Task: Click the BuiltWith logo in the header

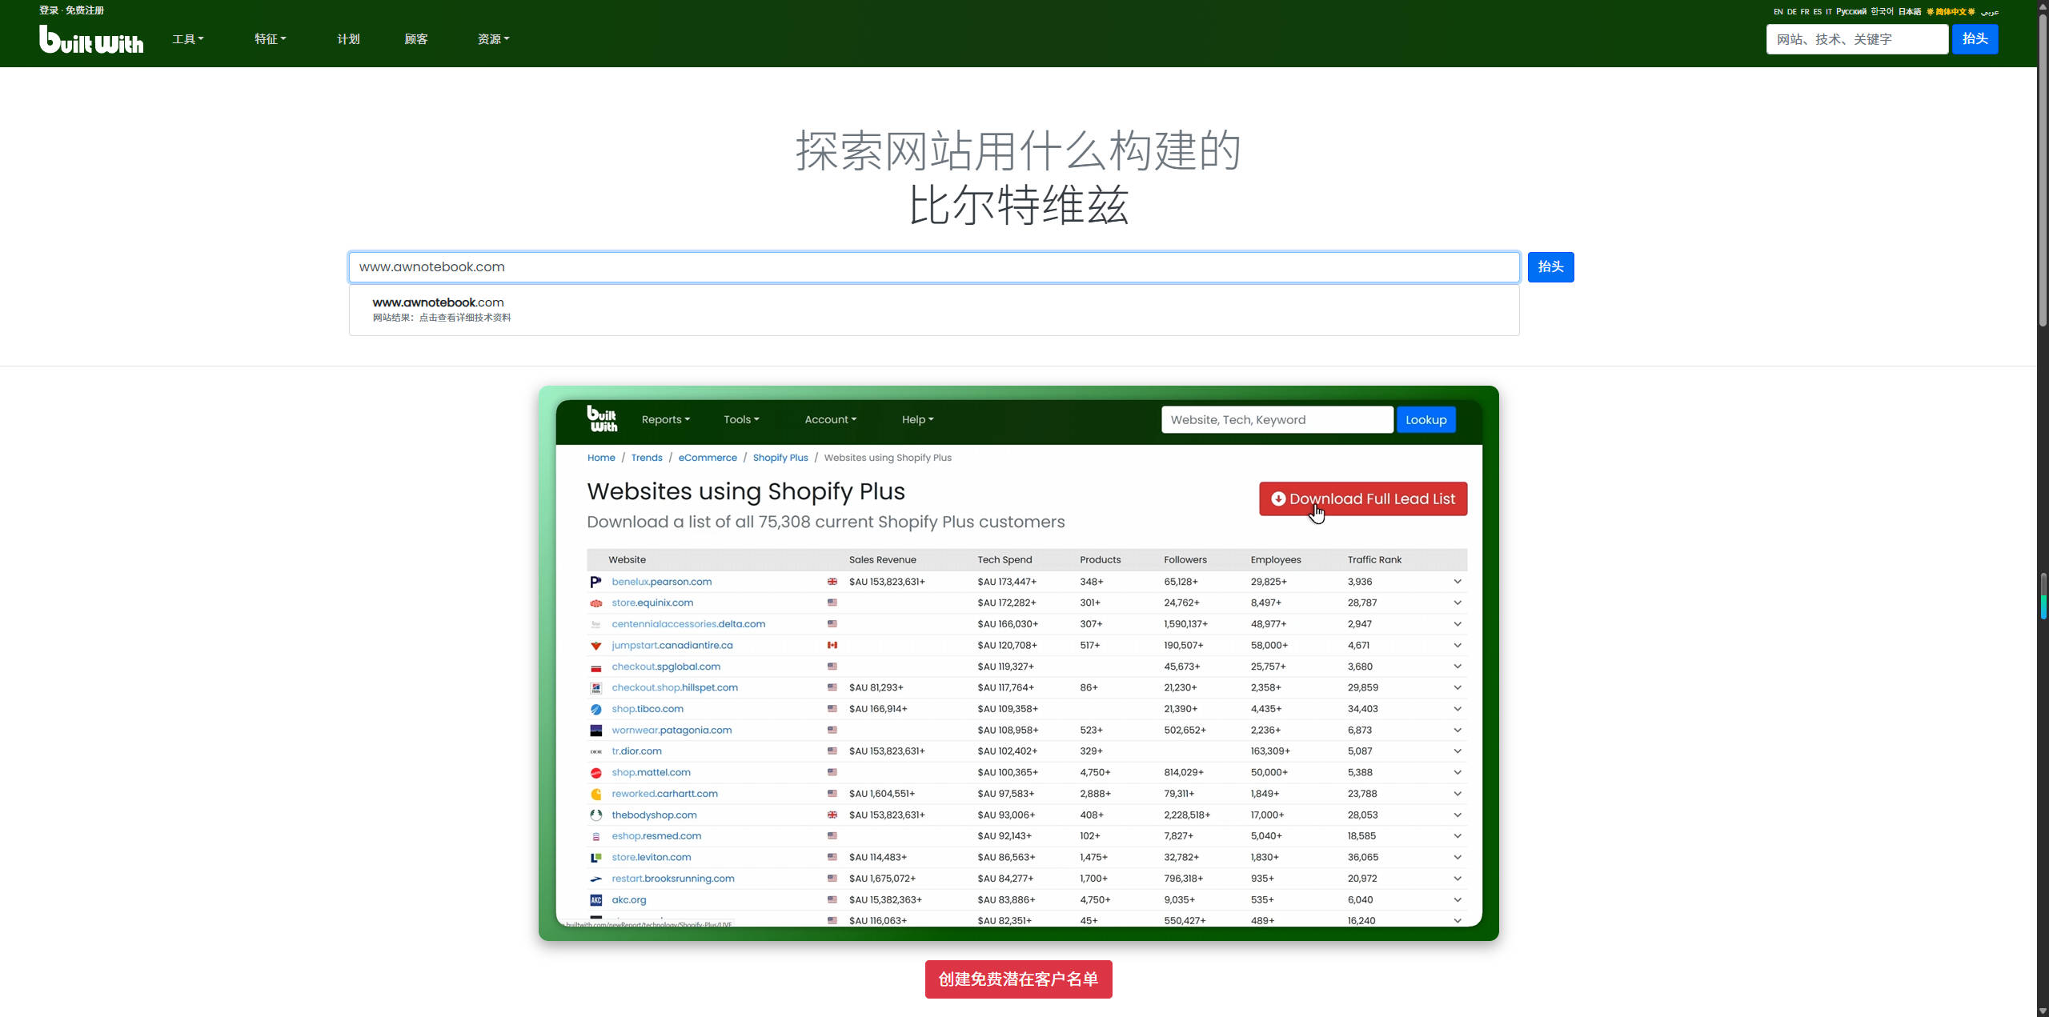Action: pos(91,39)
